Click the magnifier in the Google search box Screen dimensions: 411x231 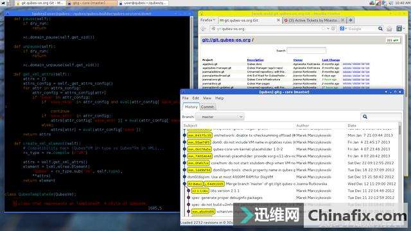pyautogui.click(x=380, y=28)
